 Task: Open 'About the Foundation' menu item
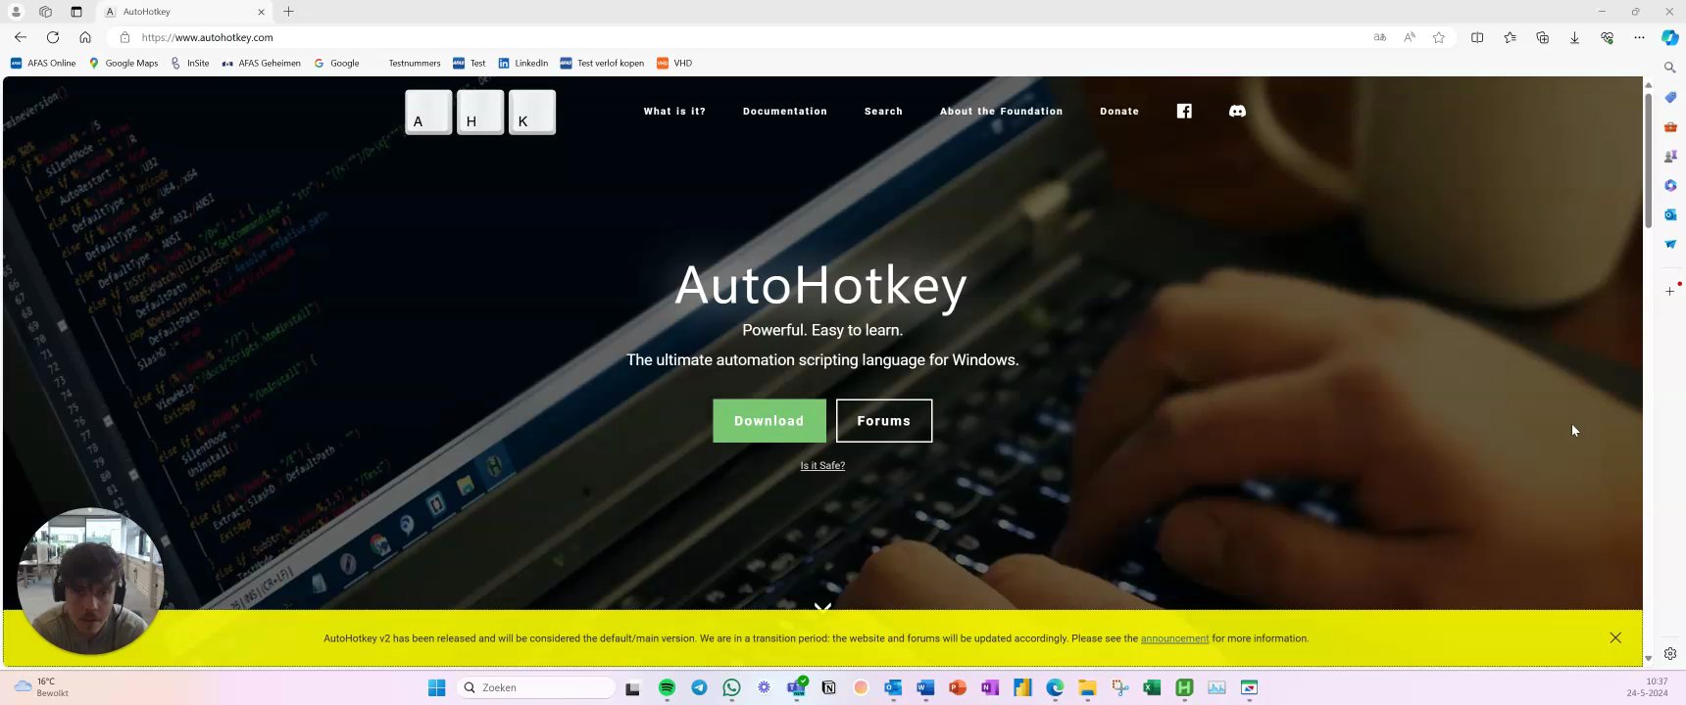1001,112
